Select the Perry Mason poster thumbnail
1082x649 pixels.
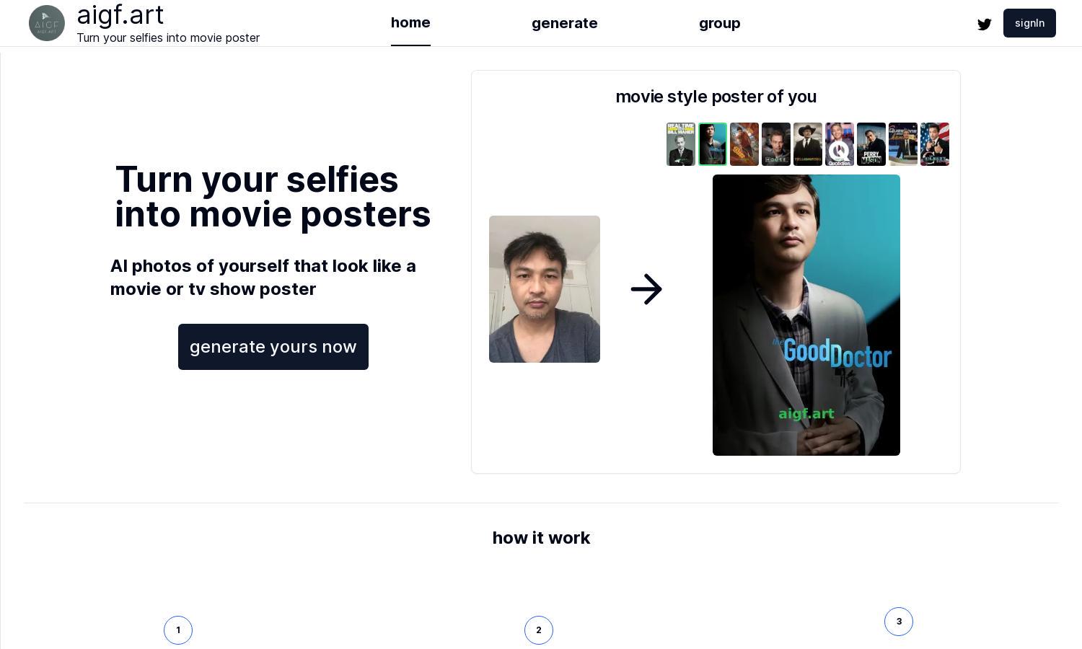pos(871,144)
